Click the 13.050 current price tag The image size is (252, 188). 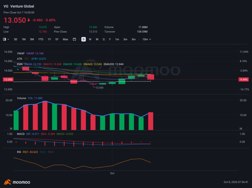click(x=8, y=79)
